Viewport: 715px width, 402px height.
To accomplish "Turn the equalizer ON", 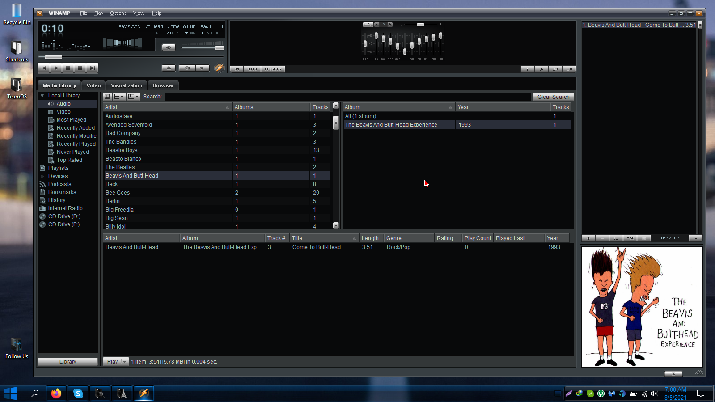I will pyautogui.click(x=237, y=69).
